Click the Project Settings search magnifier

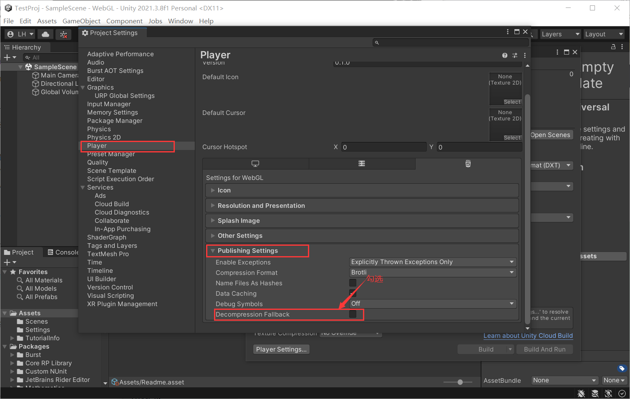click(x=377, y=42)
